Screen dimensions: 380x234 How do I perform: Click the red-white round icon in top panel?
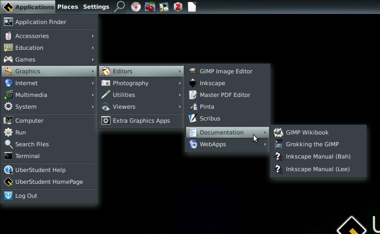(136, 7)
